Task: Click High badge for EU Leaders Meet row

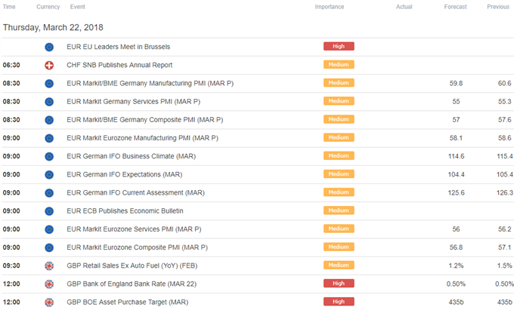Action: click(339, 47)
